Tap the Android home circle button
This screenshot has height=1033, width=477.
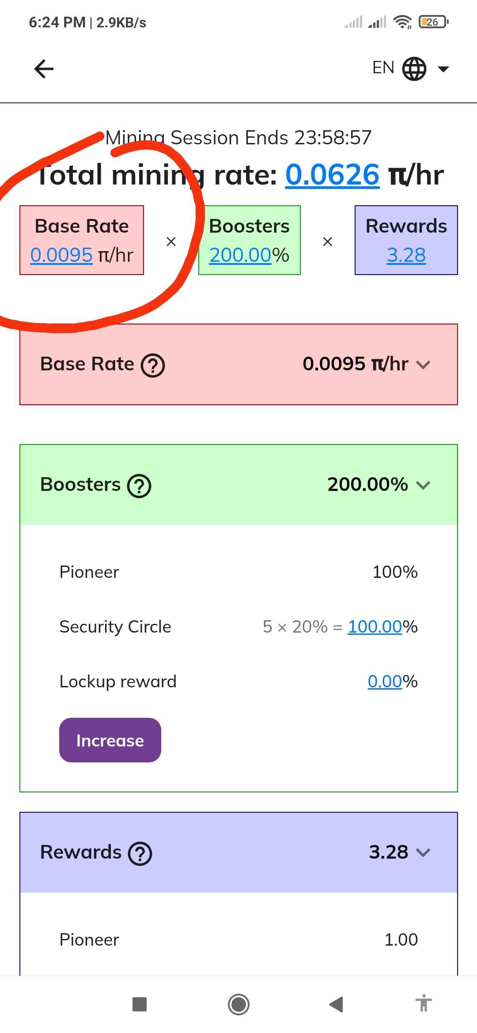(238, 1004)
